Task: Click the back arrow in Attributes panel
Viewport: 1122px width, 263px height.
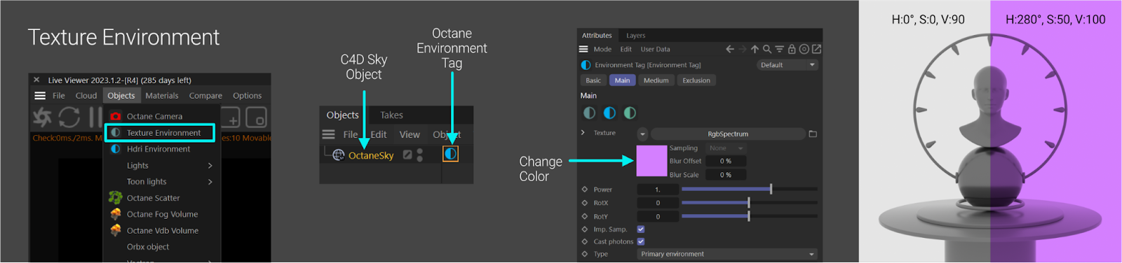Action: pos(730,49)
